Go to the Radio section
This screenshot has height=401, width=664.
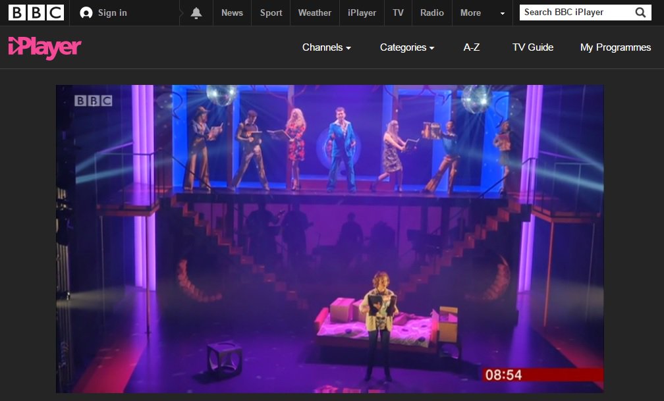431,12
